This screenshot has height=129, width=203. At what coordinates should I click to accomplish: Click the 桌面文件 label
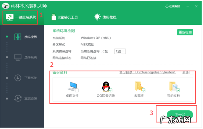(72, 96)
